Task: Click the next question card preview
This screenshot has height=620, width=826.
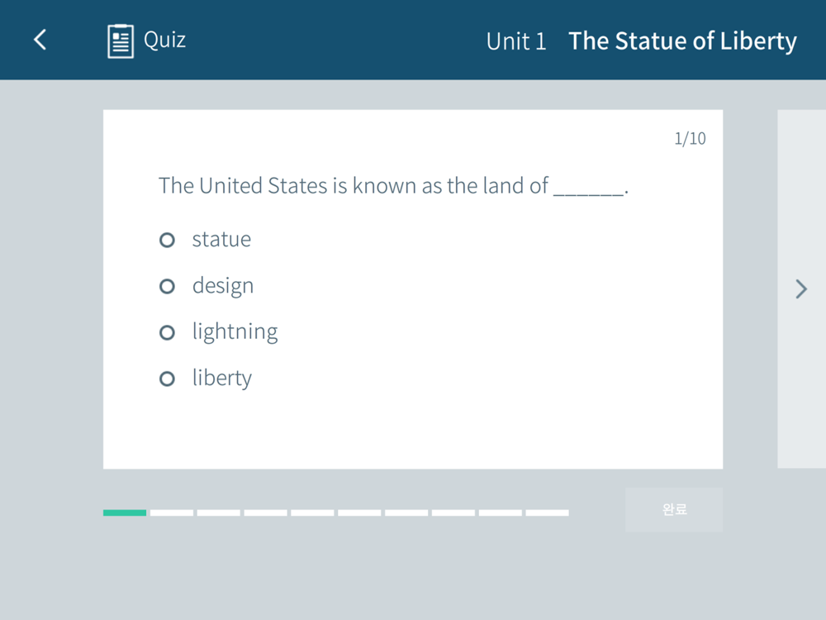Action: click(802, 289)
